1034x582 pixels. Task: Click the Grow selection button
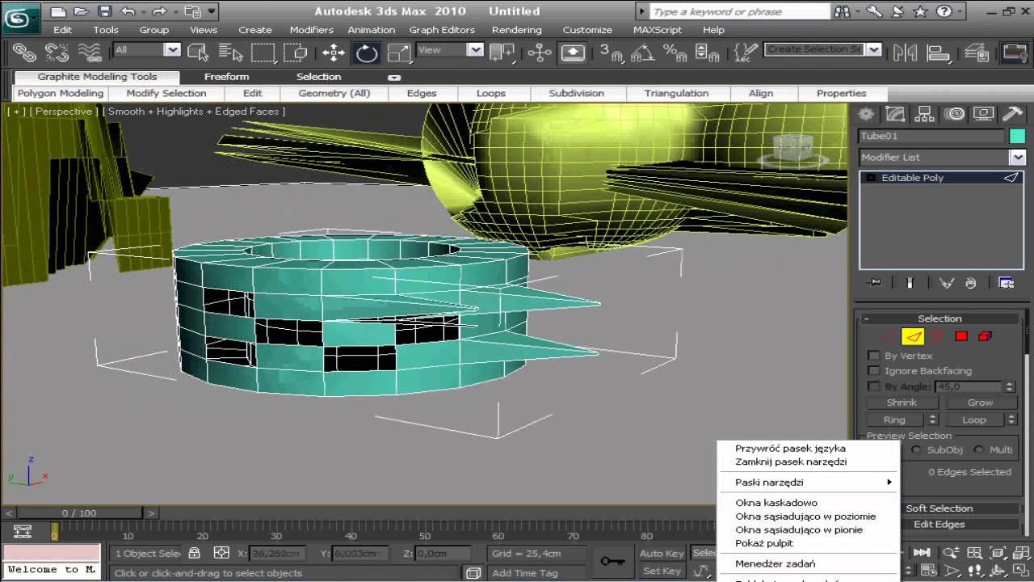(x=980, y=403)
